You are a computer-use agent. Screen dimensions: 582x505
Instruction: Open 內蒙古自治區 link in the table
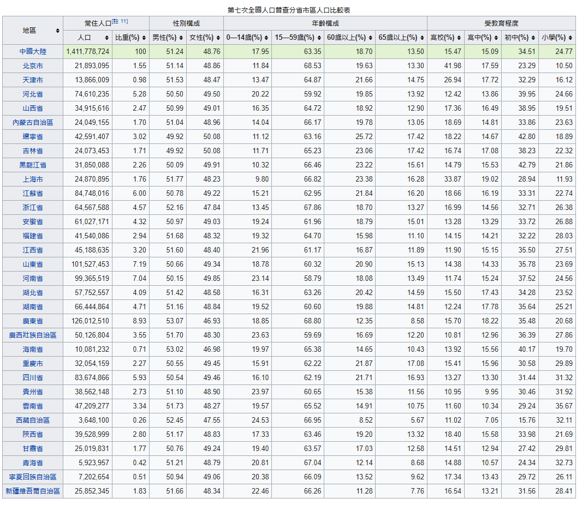coord(33,123)
